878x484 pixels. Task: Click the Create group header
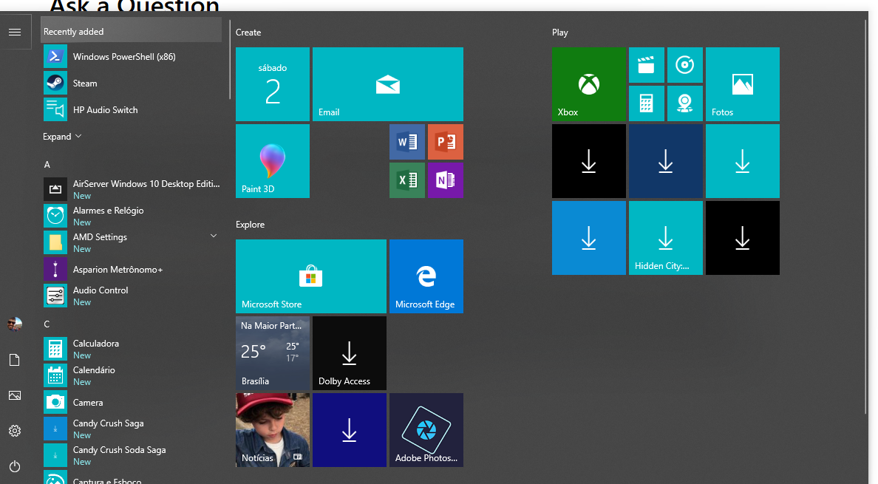(248, 33)
